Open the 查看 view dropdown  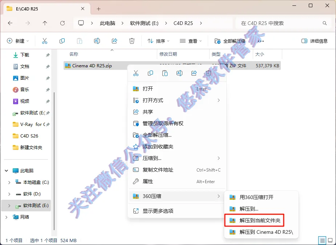(191, 41)
